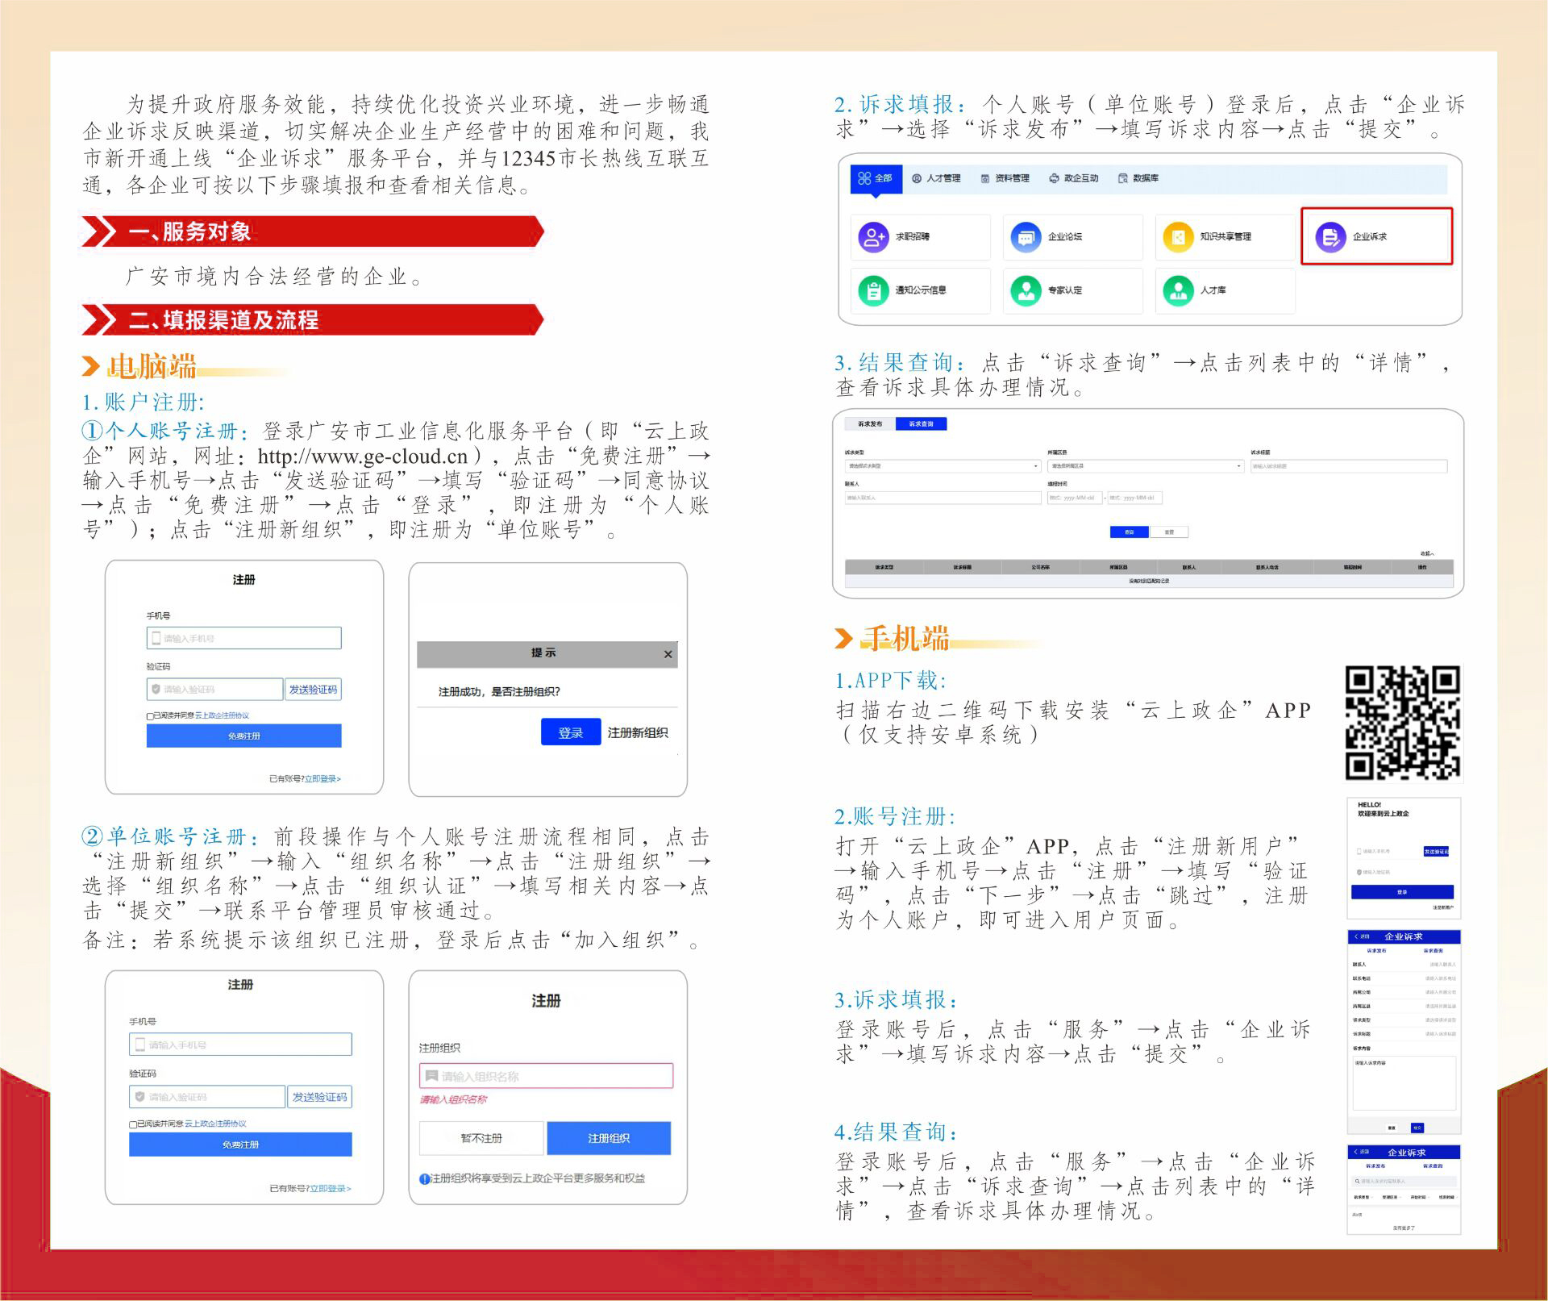The height and width of the screenshot is (1301, 1548).
Task: Click the back arrow in first 企业诉求 mobile header
Action: [x=1356, y=936]
